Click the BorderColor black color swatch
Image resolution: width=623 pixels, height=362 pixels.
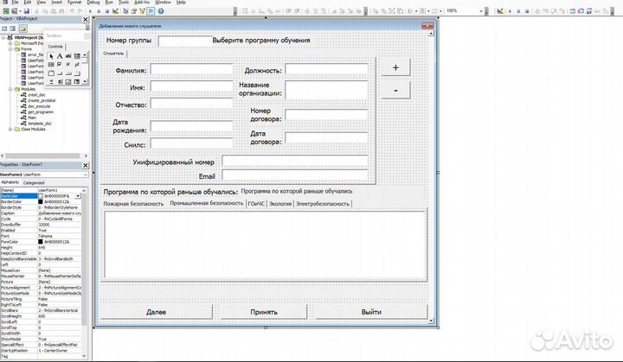coord(41,202)
